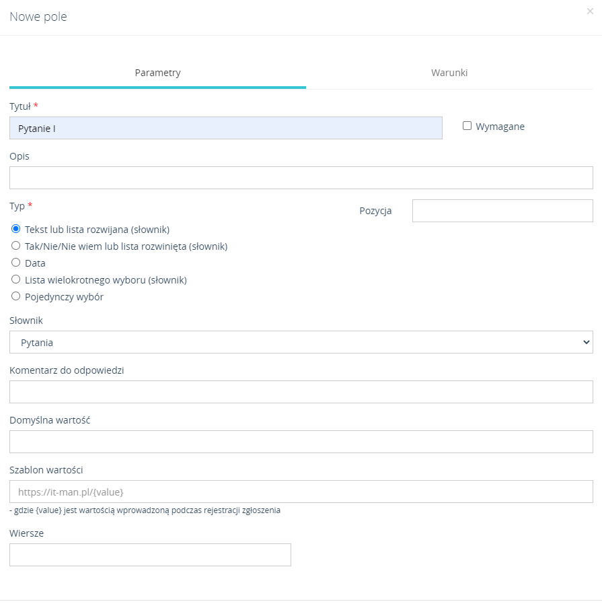This screenshot has height=604, width=602.
Task: Close the Nowe pole dialog
Action: (x=590, y=11)
